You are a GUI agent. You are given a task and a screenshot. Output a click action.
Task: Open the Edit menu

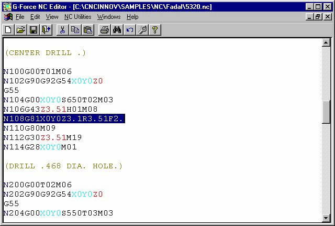coord(35,17)
